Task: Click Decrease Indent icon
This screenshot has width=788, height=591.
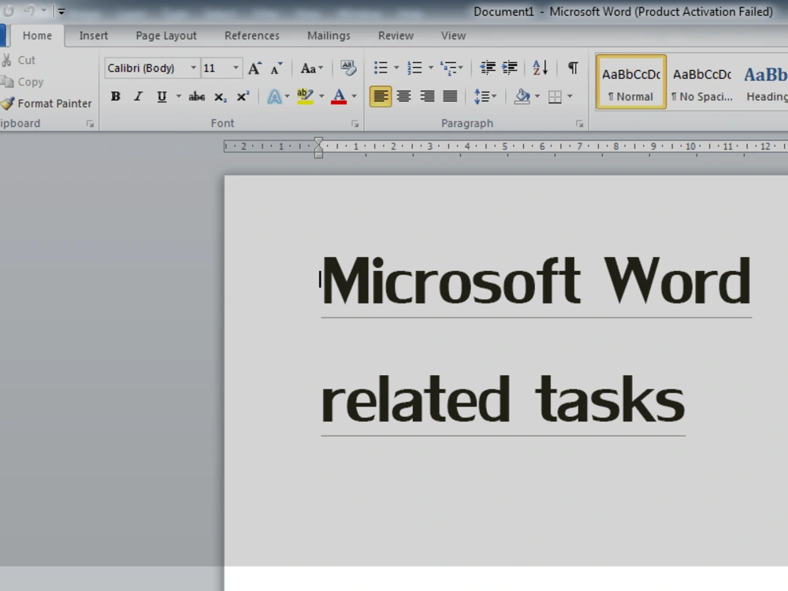Action: pos(488,68)
